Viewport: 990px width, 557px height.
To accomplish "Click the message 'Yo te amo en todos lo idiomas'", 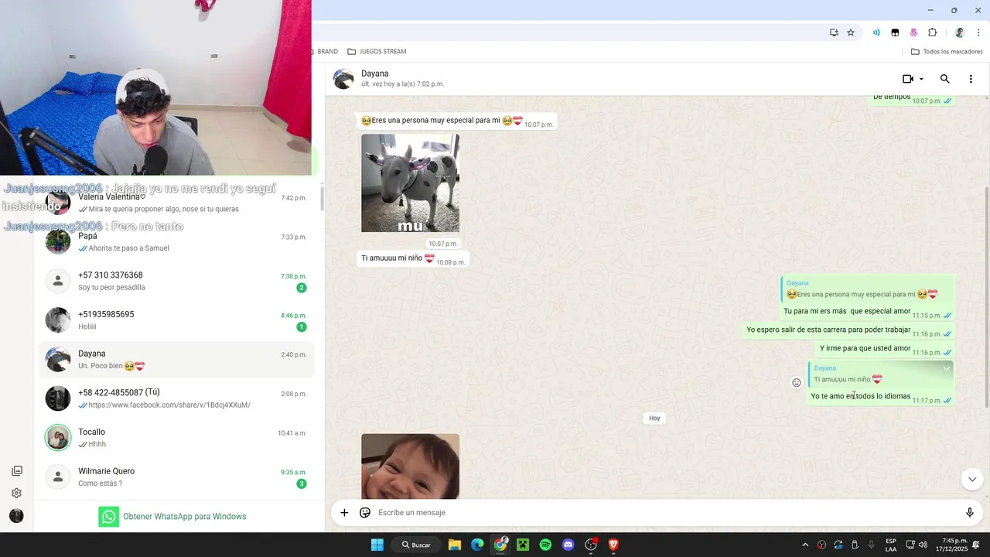I will point(861,396).
